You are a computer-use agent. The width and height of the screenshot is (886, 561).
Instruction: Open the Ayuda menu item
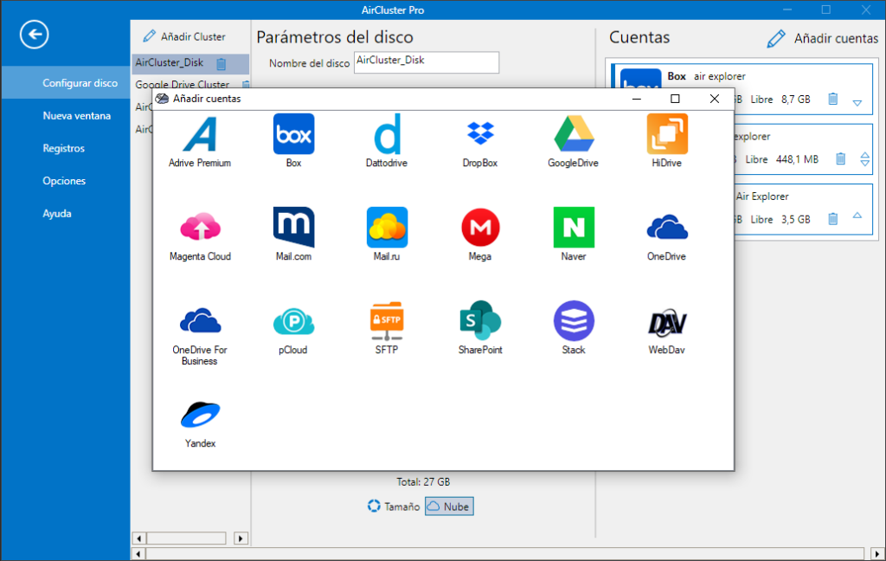[x=57, y=214]
